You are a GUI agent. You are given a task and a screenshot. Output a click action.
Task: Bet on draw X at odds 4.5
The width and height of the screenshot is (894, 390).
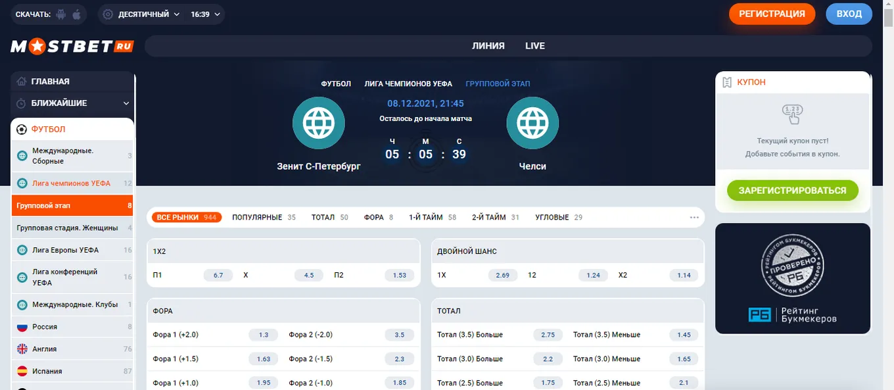click(x=309, y=276)
